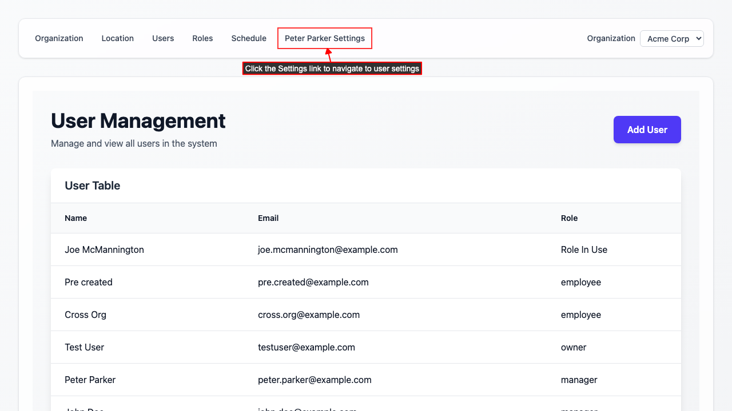The height and width of the screenshot is (411, 732).
Task: Open the Users section from navigation
Action: (163, 38)
